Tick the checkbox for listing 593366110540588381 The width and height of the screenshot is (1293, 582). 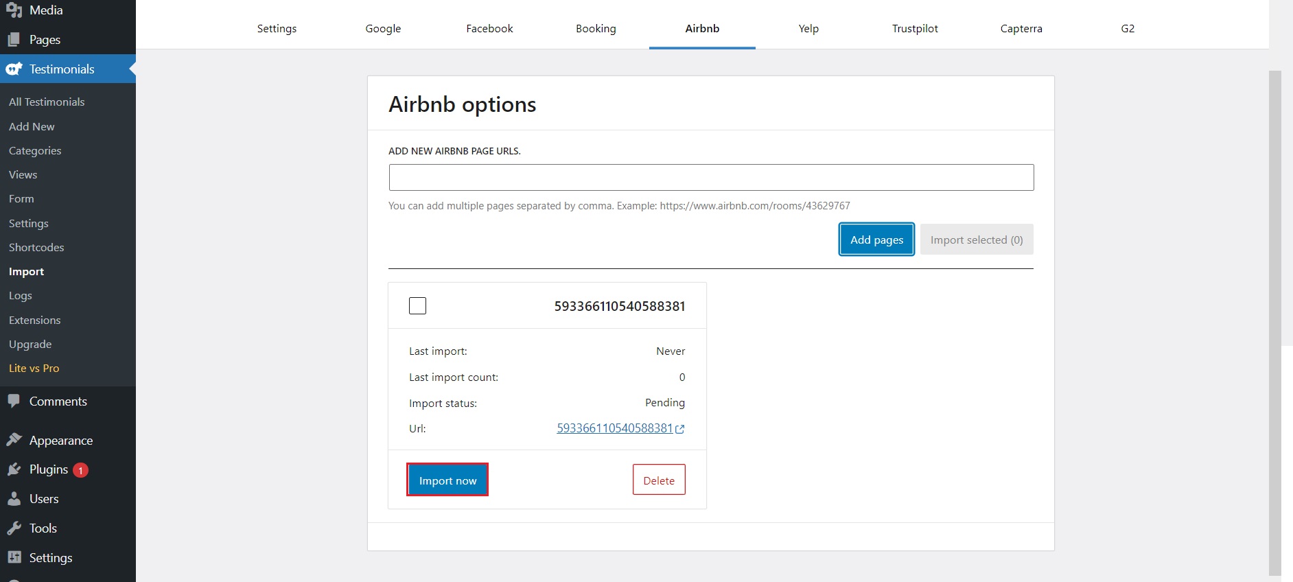click(417, 305)
